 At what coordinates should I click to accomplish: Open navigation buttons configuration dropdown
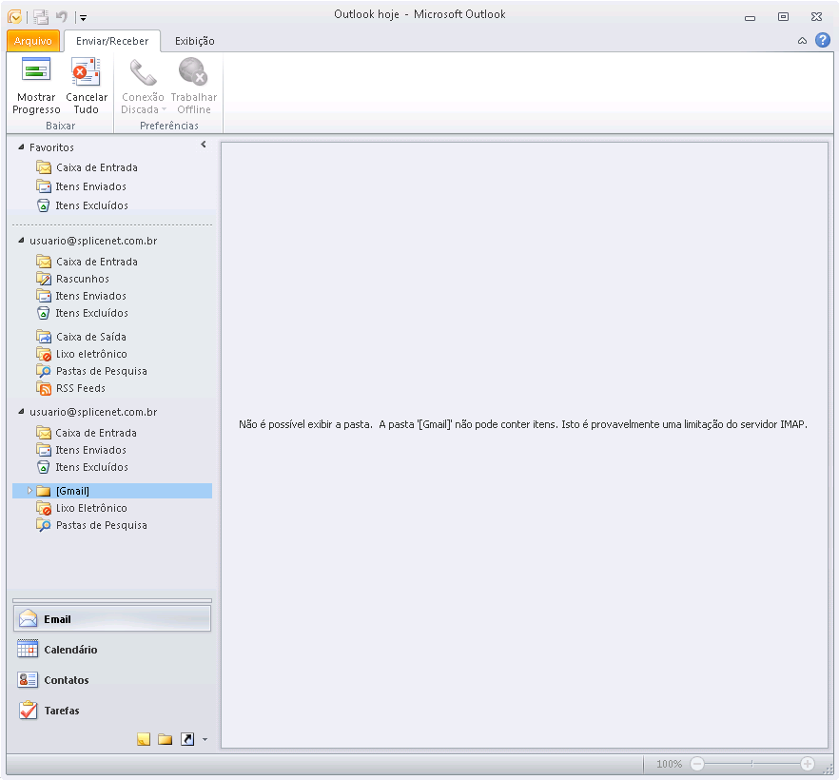[x=205, y=740]
